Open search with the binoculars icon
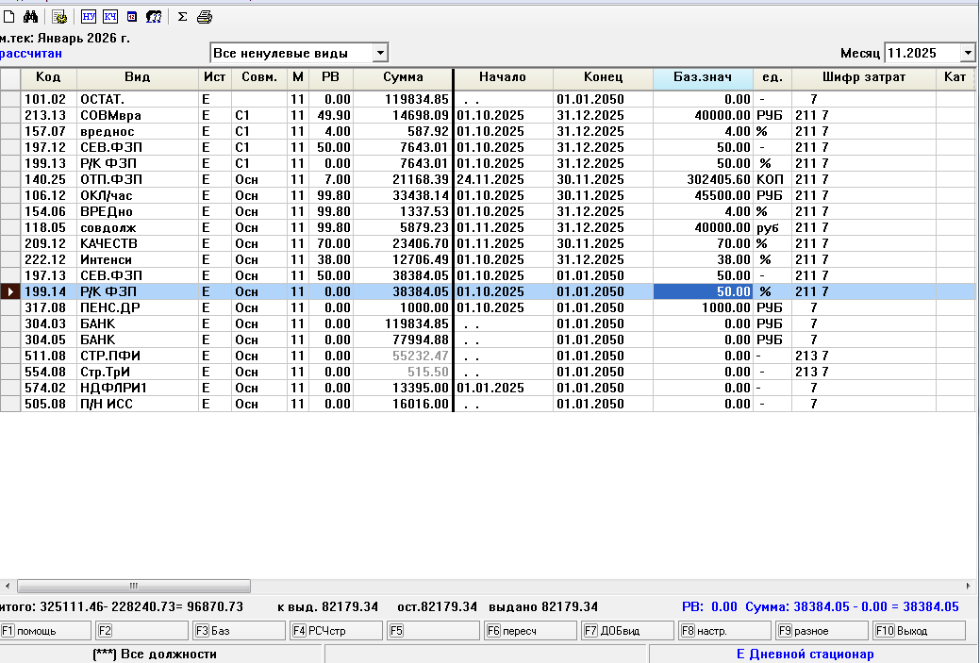 (x=29, y=17)
